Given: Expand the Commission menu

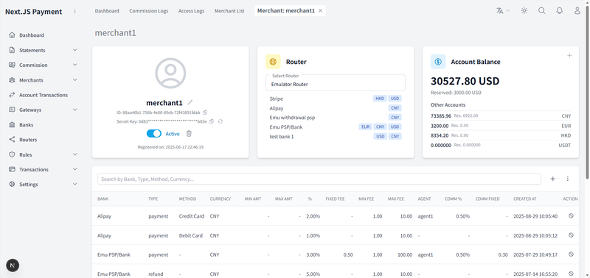Looking at the screenshot, I should 43,65.
